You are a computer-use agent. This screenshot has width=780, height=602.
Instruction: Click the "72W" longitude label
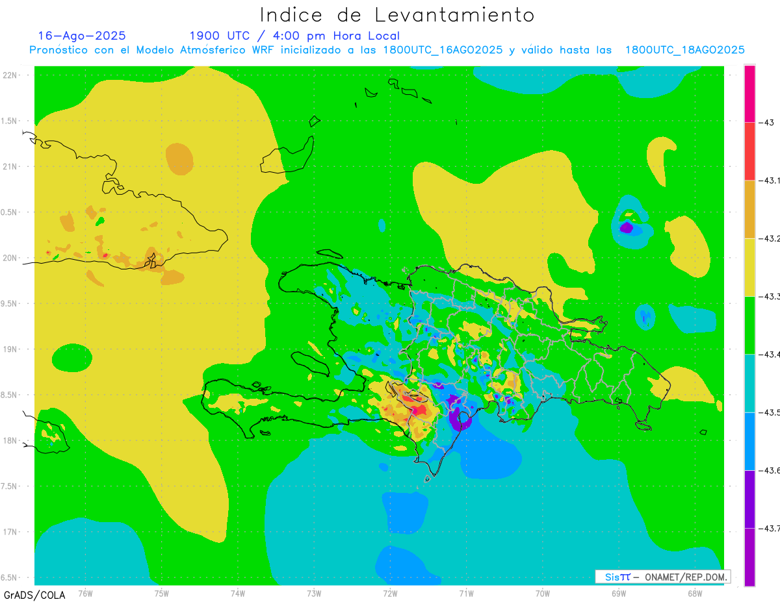390,592
